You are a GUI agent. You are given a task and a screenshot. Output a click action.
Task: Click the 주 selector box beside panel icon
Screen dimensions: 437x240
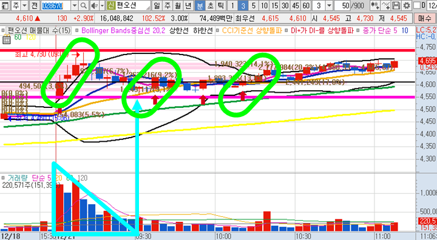click(x=16, y=5)
